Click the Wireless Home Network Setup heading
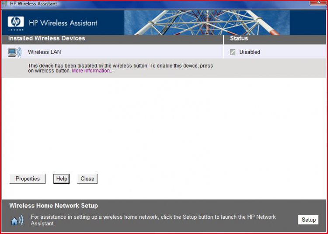The width and height of the screenshot is (328, 234). 53,206
